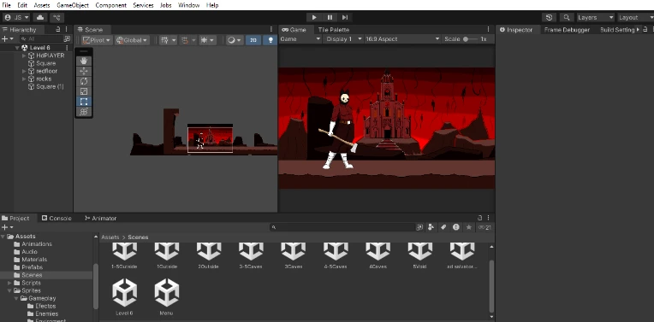
Task: Select the Rect tool in Scene toolbar
Action: 84,101
